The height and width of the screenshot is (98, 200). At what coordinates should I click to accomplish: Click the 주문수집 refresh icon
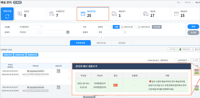[7, 17]
